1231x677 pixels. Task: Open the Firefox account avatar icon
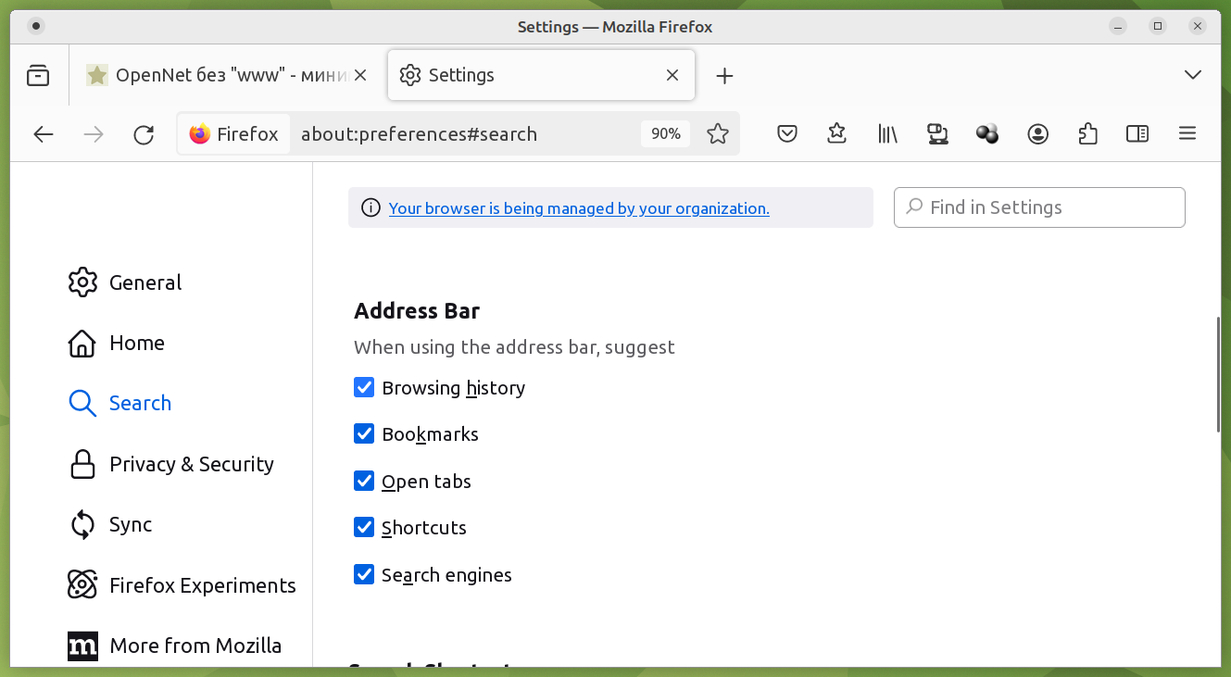tap(1037, 134)
